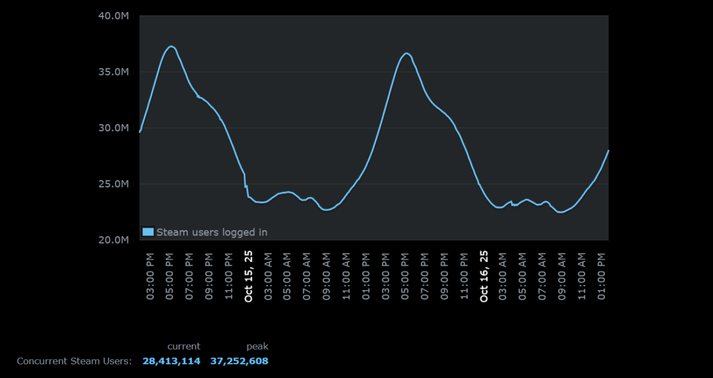Click the first 03:00 PM time label
The image size is (713, 378).
click(150, 276)
